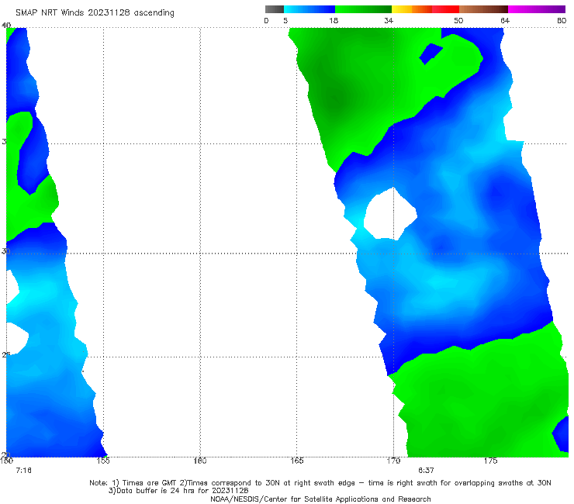Click the brown segment of the color bar
The height and width of the screenshot is (504, 574).
tap(483, 9)
